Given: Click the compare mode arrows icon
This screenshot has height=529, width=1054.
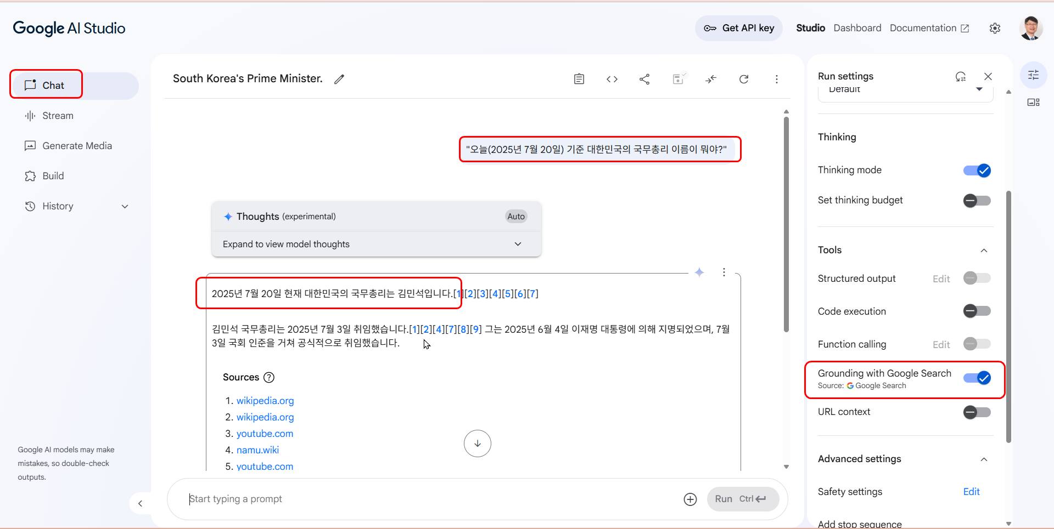Looking at the screenshot, I should coord(711,79).
